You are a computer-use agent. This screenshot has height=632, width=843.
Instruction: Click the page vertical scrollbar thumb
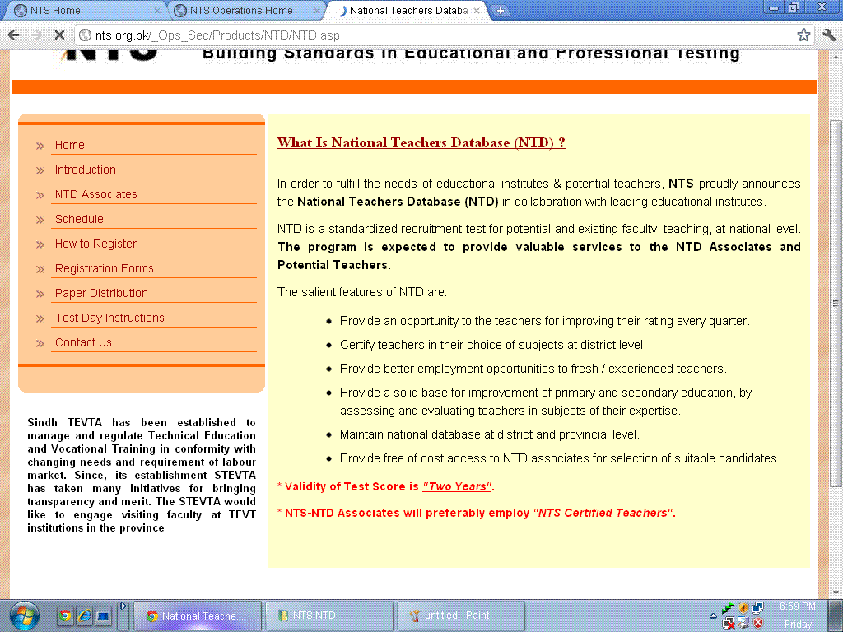point(836,304)
